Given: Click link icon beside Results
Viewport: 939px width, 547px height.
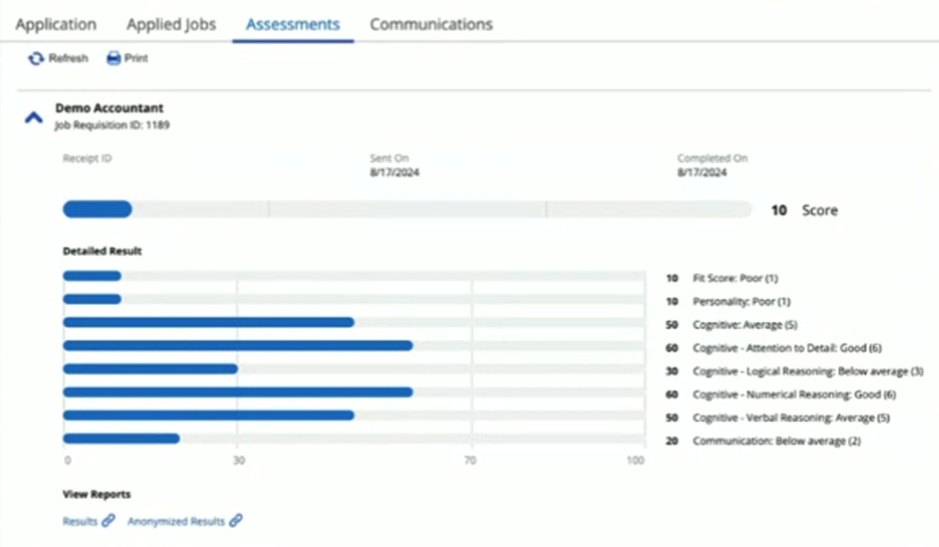Looking at the screenshot, I should 108,521.
